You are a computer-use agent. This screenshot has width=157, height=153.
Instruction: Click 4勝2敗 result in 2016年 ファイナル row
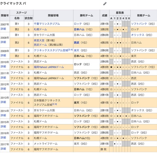click(105, 138)
